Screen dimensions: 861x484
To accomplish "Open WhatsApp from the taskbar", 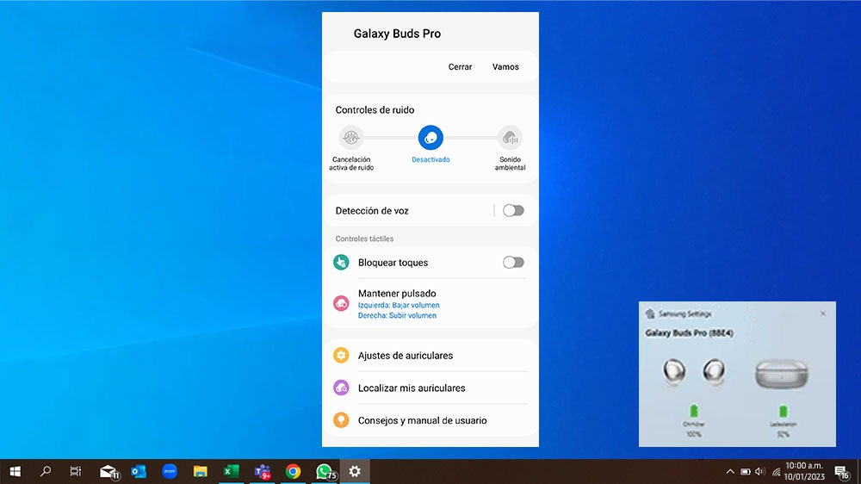I will (324, 471).
